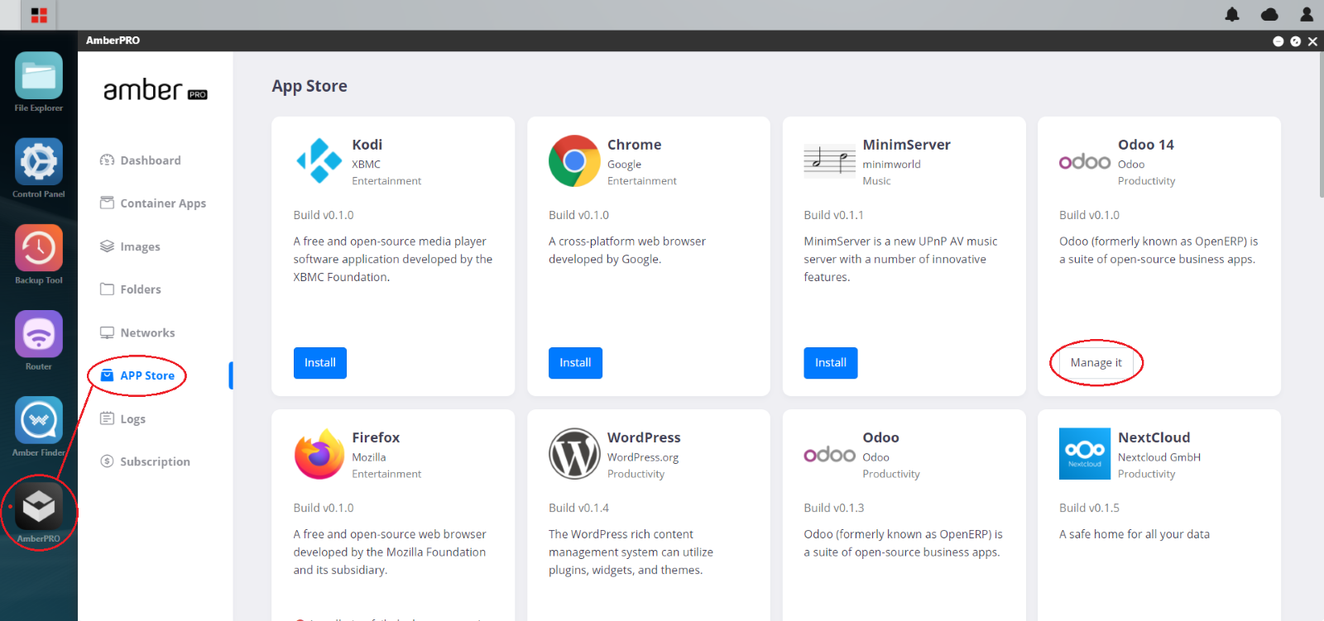The height and width of the screenshot is (621, 1324).
Task: Maximize the AmberPRO window
Action: point(1296,41)
